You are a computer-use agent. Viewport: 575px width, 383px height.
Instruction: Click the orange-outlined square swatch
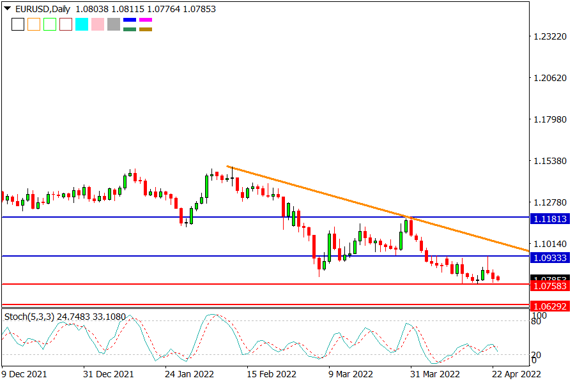34,24
